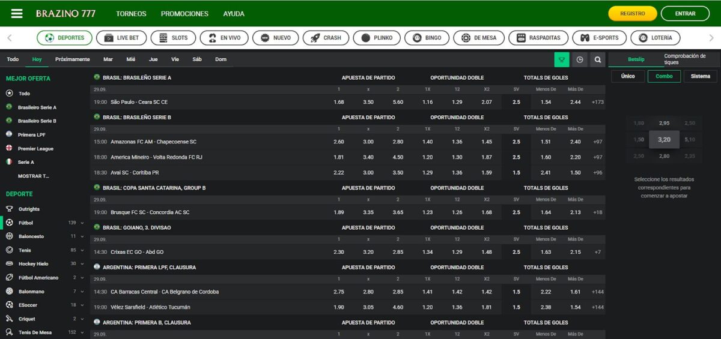Show +173 more markets for São Paulo
Viewport: 721px width, 339px height.
pyautogui.click(x=597, y=102)
